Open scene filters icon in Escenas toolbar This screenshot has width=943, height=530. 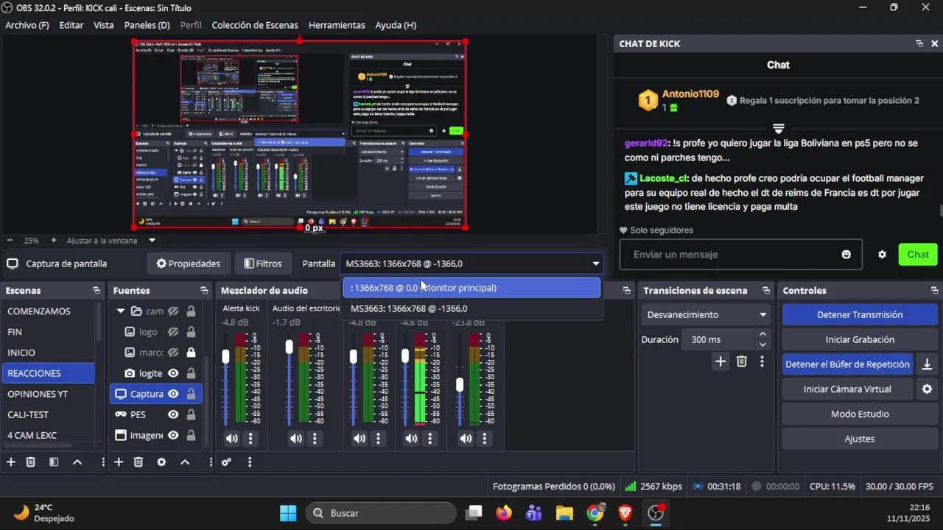click(54, 462)
